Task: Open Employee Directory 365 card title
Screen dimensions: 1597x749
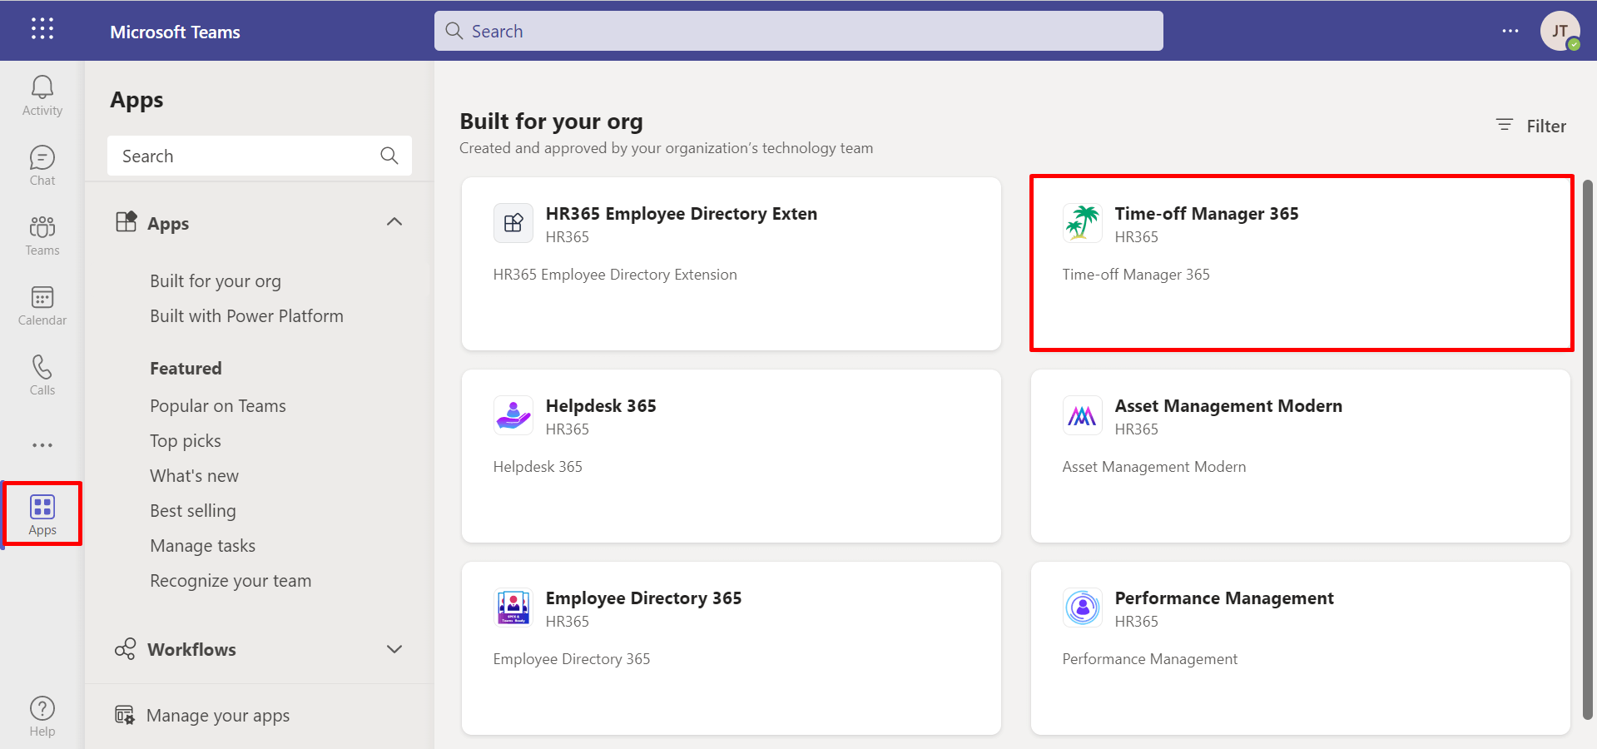Action: (x=643, y=598)
